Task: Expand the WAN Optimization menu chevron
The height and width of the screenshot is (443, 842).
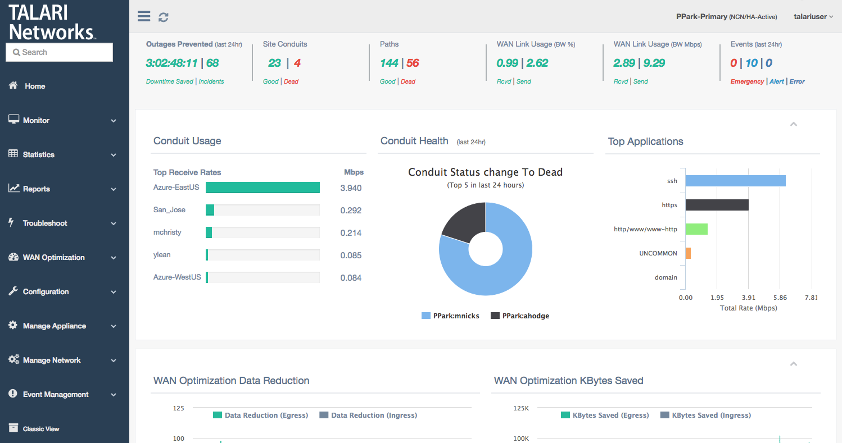Action: pyautogui.click(x=114, y=258)
